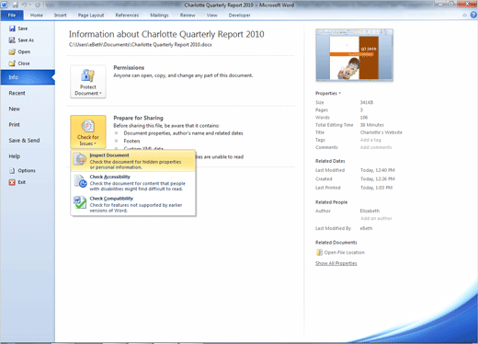
Task: Click the Add an author field
Action: pos(376,219)
